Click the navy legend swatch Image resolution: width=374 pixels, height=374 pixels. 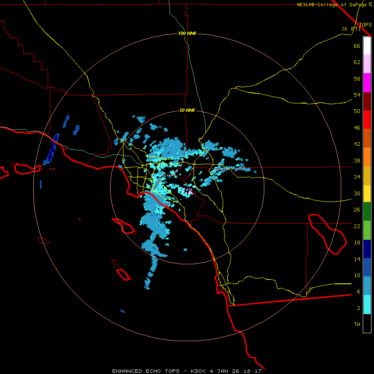click(x=367, y=249)
